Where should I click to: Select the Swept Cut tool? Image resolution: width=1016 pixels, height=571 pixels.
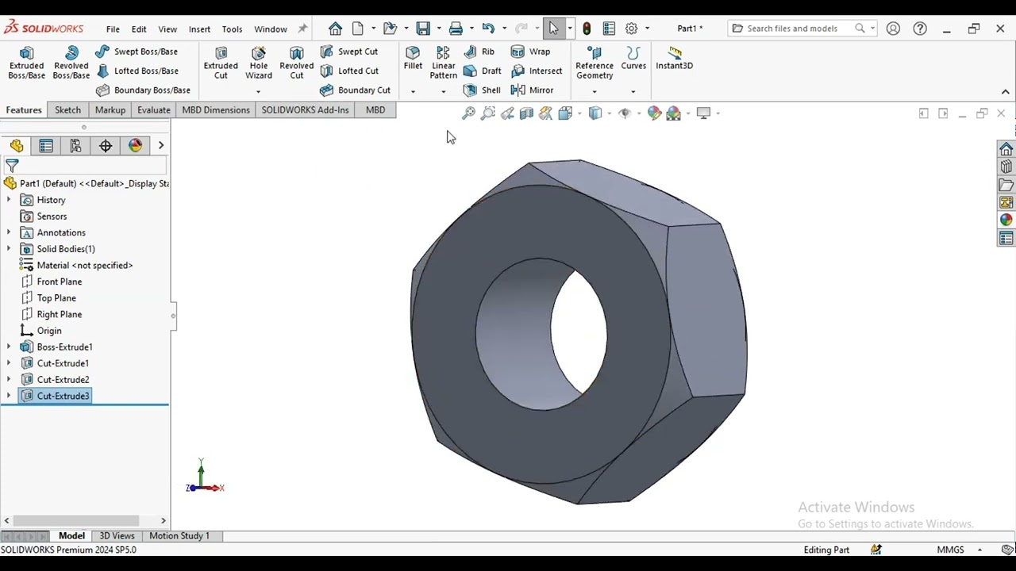tap(349, 52)
